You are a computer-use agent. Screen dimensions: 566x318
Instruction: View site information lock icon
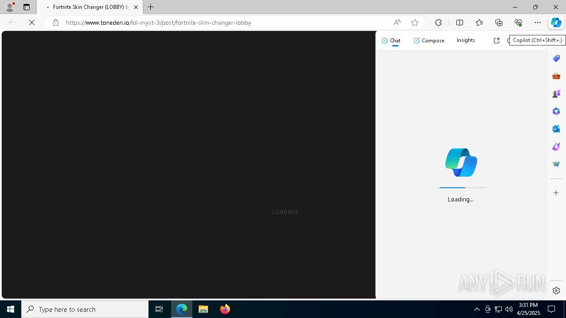coord(55,23)
